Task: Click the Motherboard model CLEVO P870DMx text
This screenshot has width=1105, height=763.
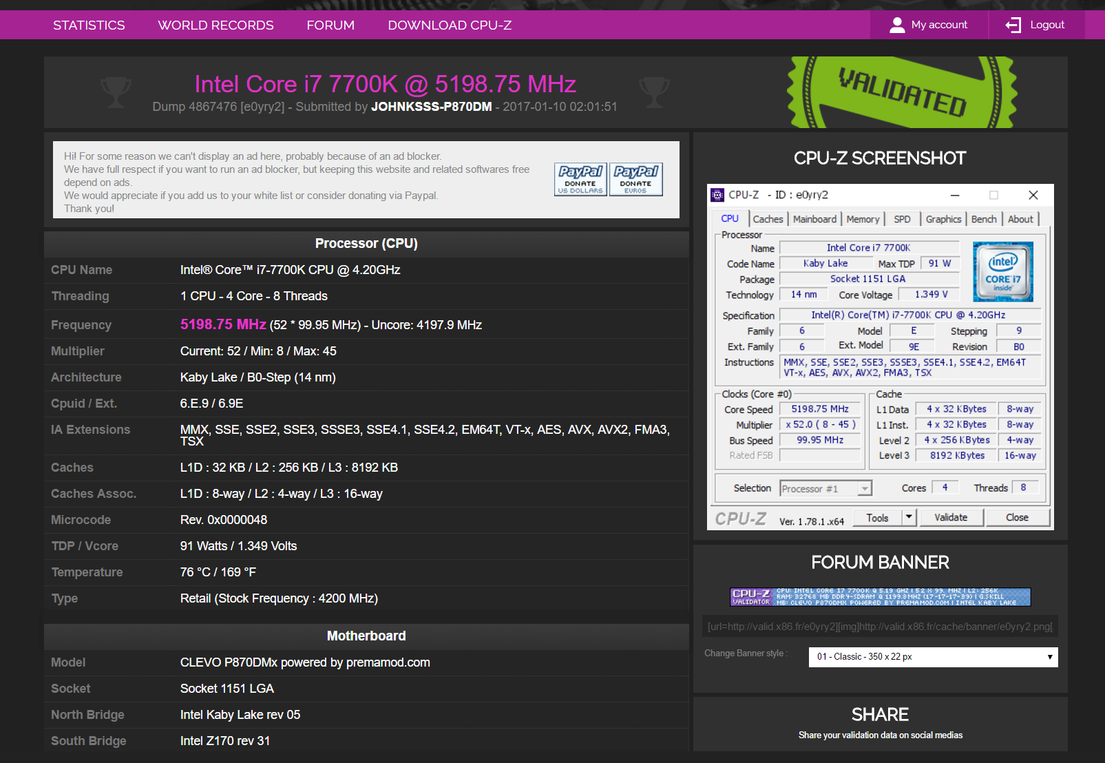Action: point(305,662)
